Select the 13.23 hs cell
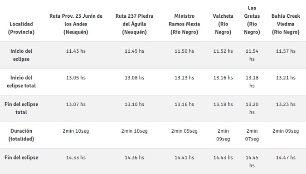The image size is (306, 174). (286, 104)
